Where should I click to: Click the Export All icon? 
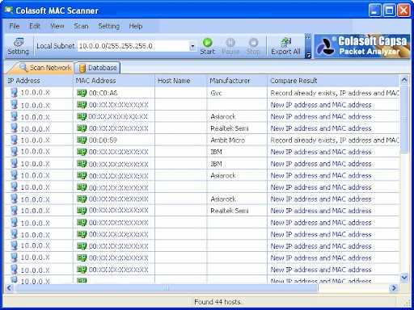(285, 46)
